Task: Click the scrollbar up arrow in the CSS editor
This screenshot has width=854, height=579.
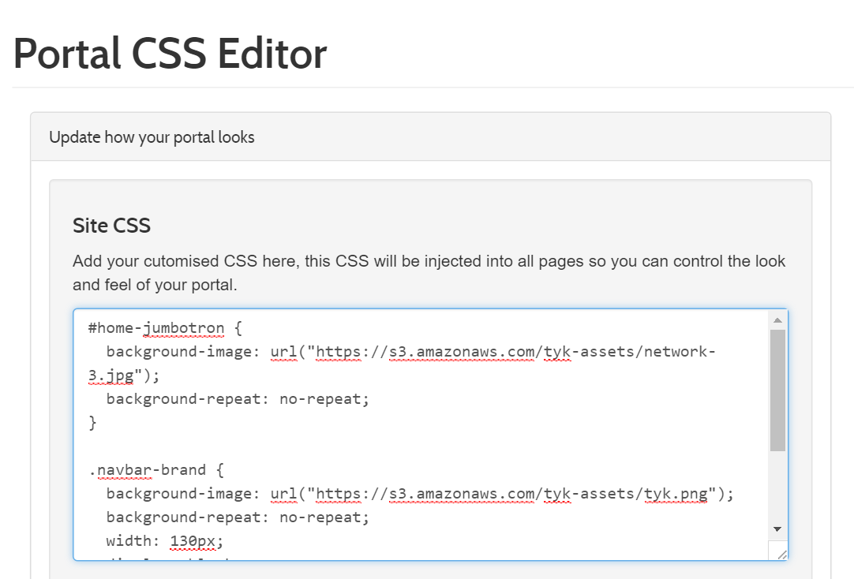Action: (777, 319)
